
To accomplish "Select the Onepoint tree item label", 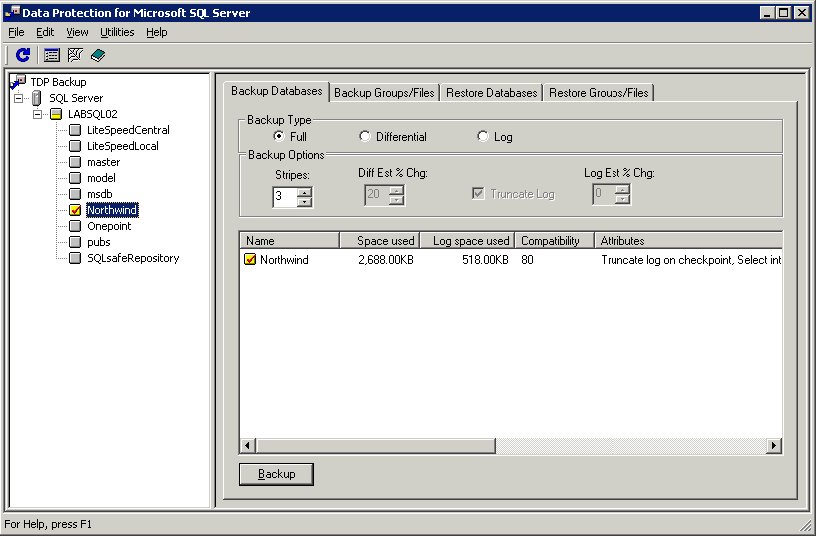I will point(109,226).
